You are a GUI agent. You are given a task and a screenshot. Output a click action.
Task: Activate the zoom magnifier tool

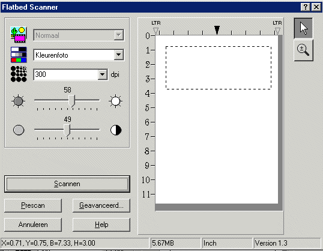tap(303, 50)
